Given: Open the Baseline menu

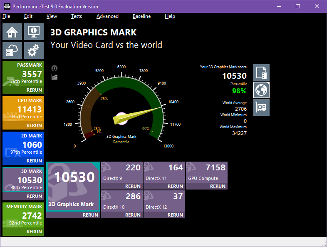Looking at the screenshot, I should point(141,16).
